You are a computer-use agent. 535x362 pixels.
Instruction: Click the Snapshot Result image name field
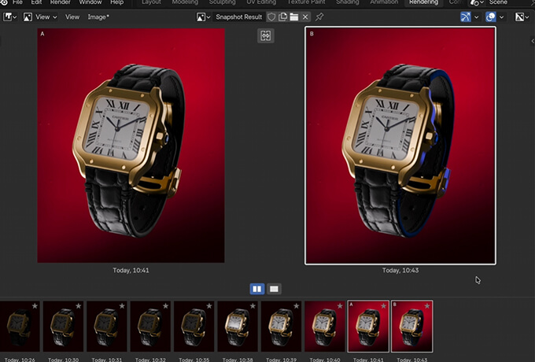pos(239,17)
